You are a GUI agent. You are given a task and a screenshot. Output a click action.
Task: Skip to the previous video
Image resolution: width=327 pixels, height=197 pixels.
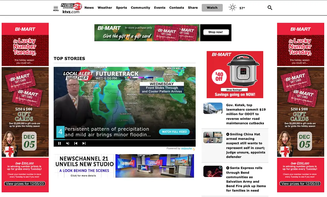(x=76, y=143)
